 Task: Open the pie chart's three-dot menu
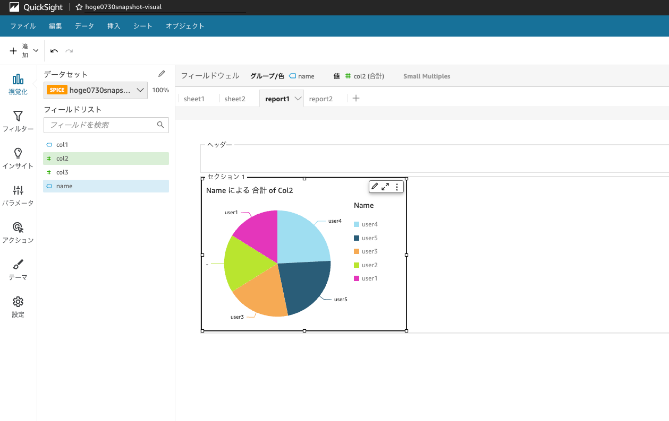click(396, 186)
